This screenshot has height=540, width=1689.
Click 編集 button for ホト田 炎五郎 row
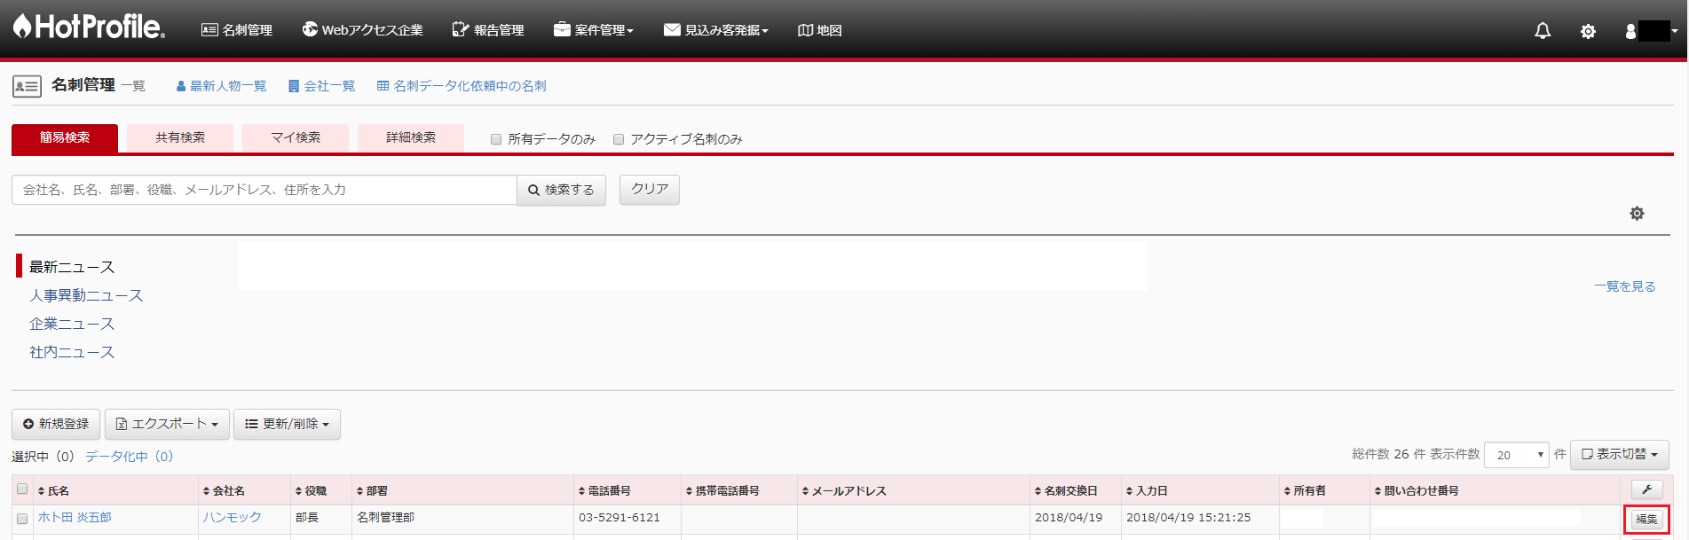[x=1646, y=520]
